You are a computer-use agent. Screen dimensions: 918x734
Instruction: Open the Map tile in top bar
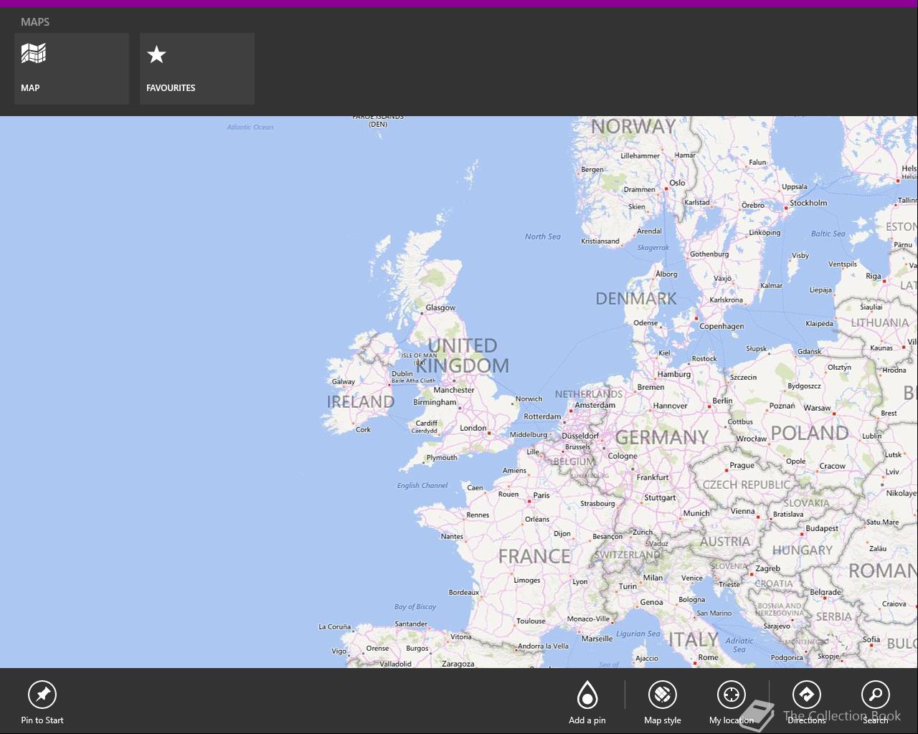click(72, 69)
